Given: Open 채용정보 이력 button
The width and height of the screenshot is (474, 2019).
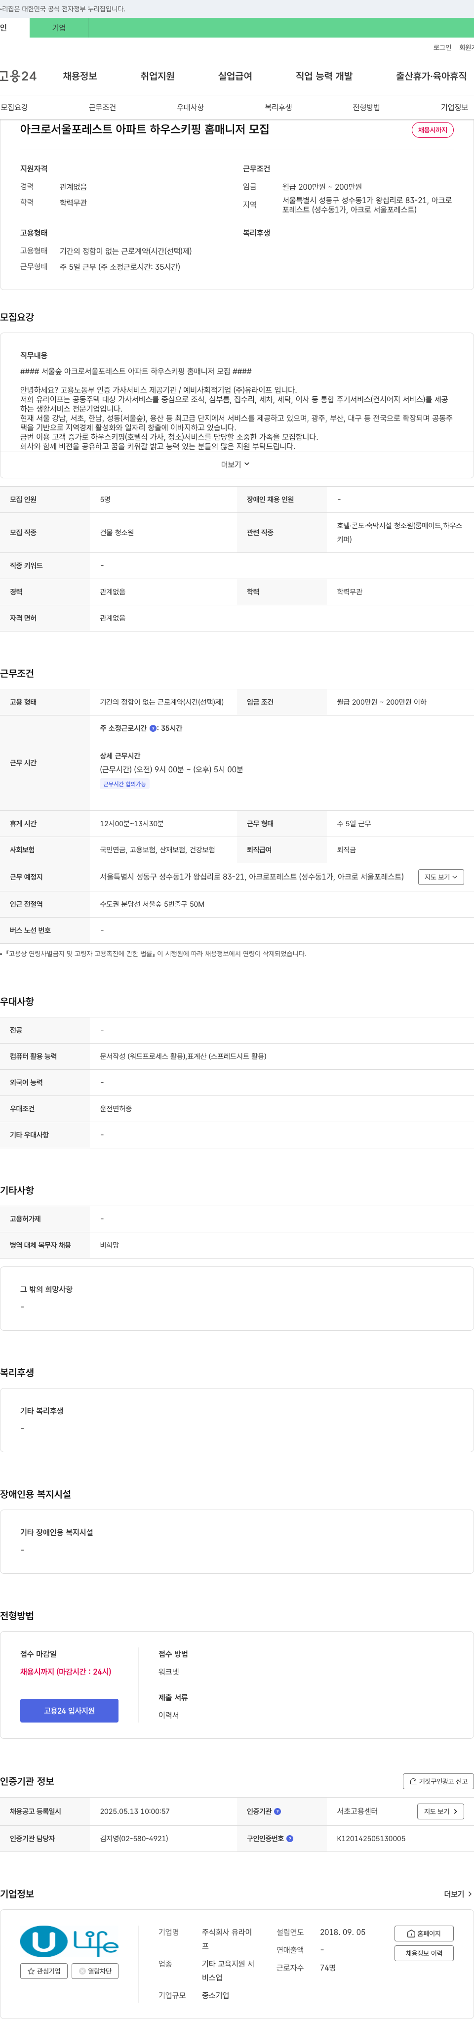Looking at the screenshot, I should (424, 1953).
